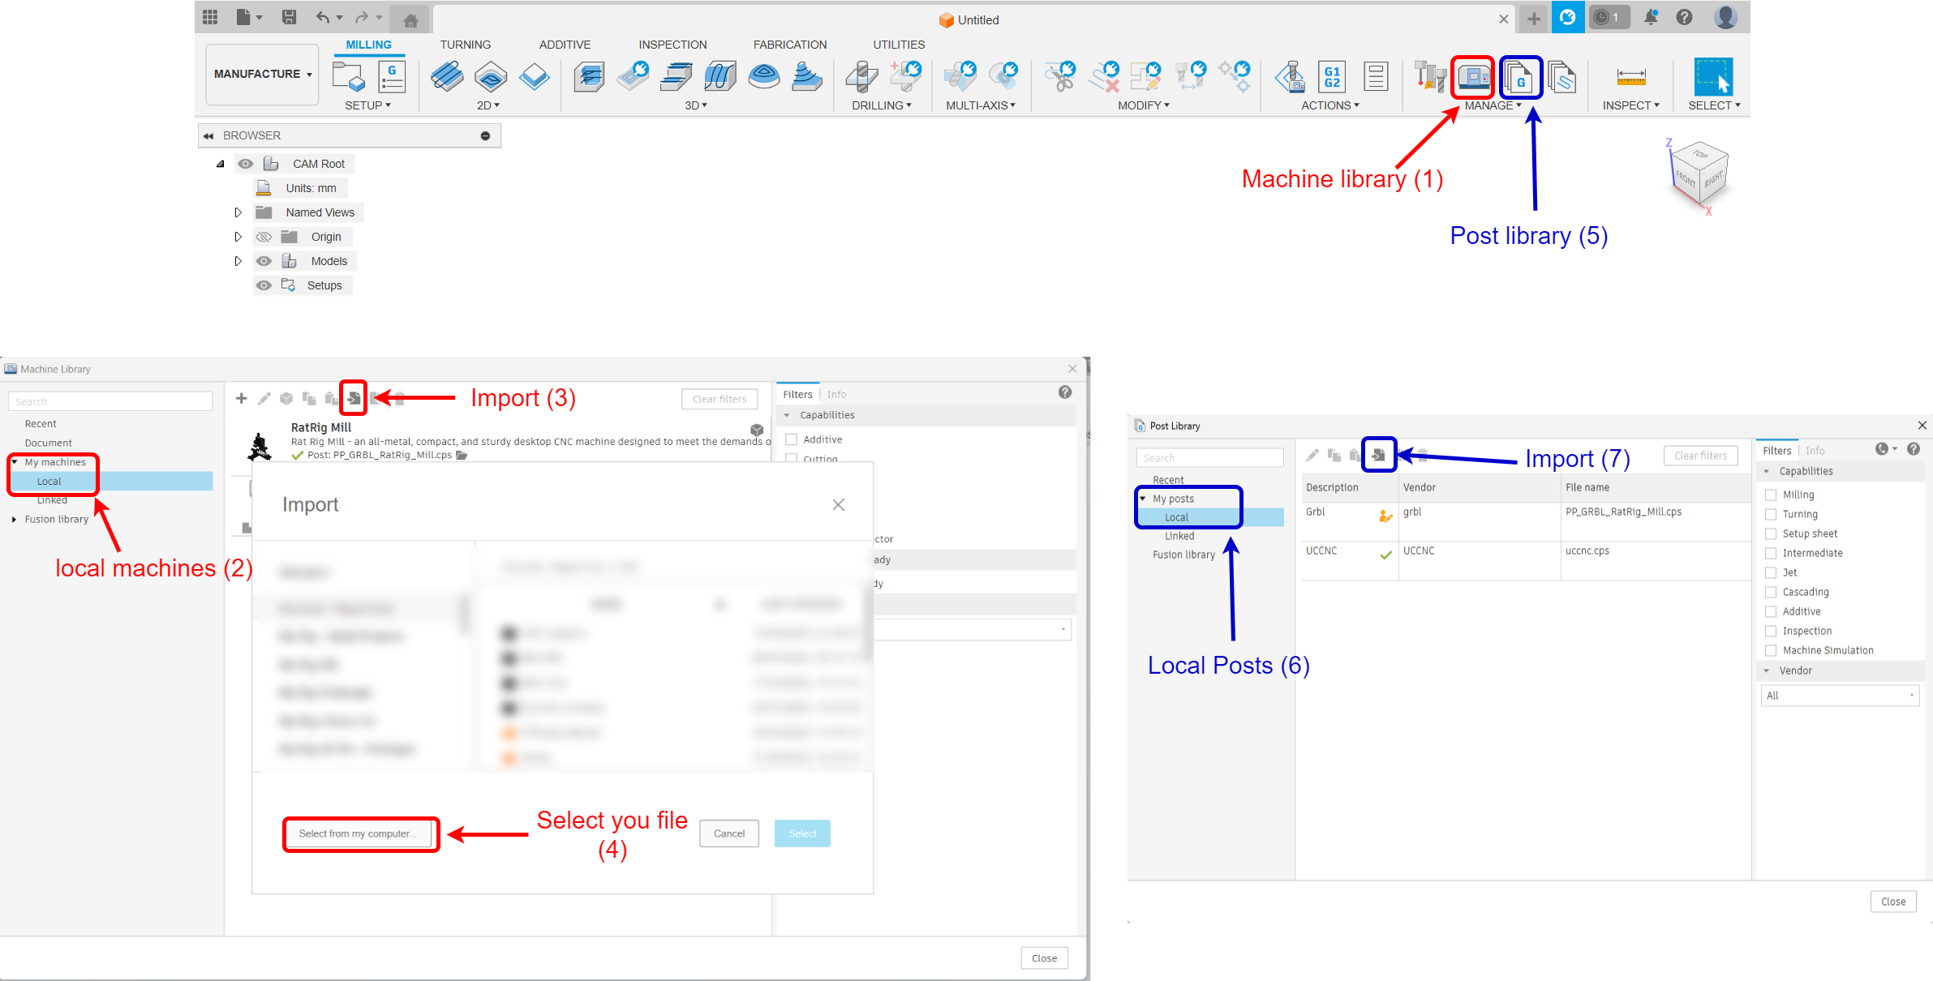Click the Simulate icon in Actions
This screenshot has height=981, width=1933.
pyautogui.click(x=1290, y=77)
